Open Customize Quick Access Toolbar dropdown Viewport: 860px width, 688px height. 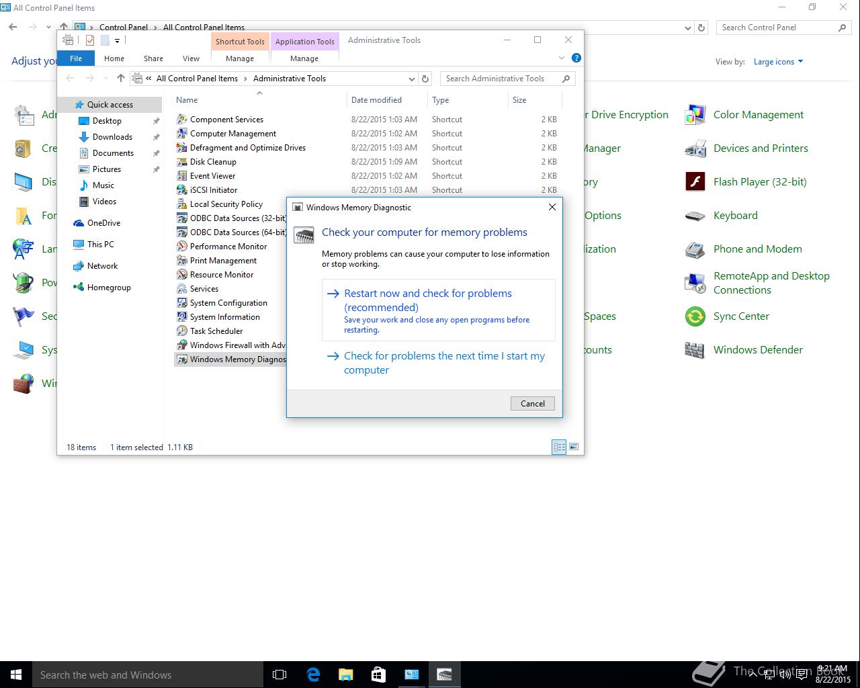117,41
